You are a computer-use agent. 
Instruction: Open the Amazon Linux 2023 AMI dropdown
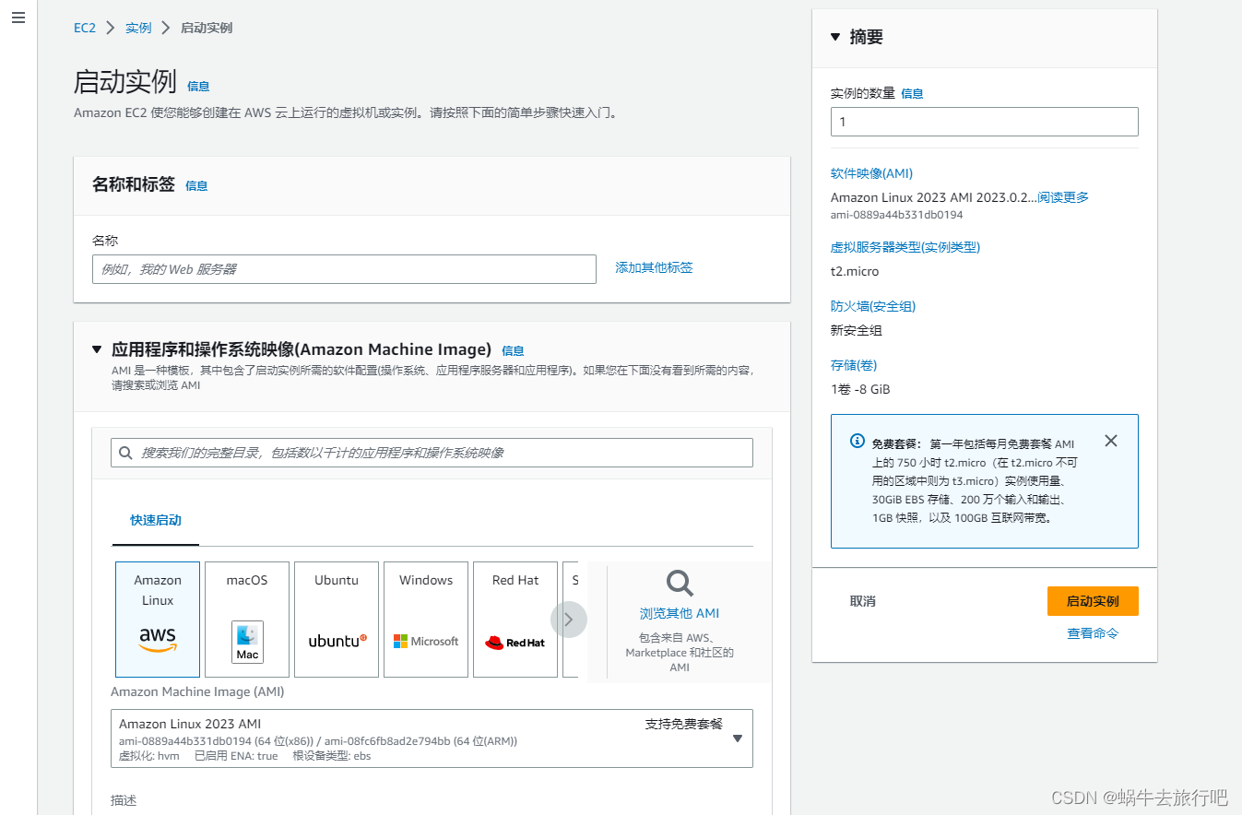click(432, 738)
